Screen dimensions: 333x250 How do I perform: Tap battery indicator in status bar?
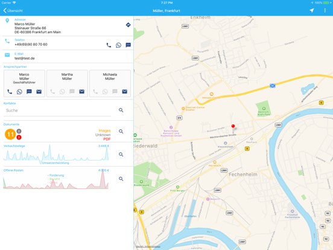click(x=326, y=3)
